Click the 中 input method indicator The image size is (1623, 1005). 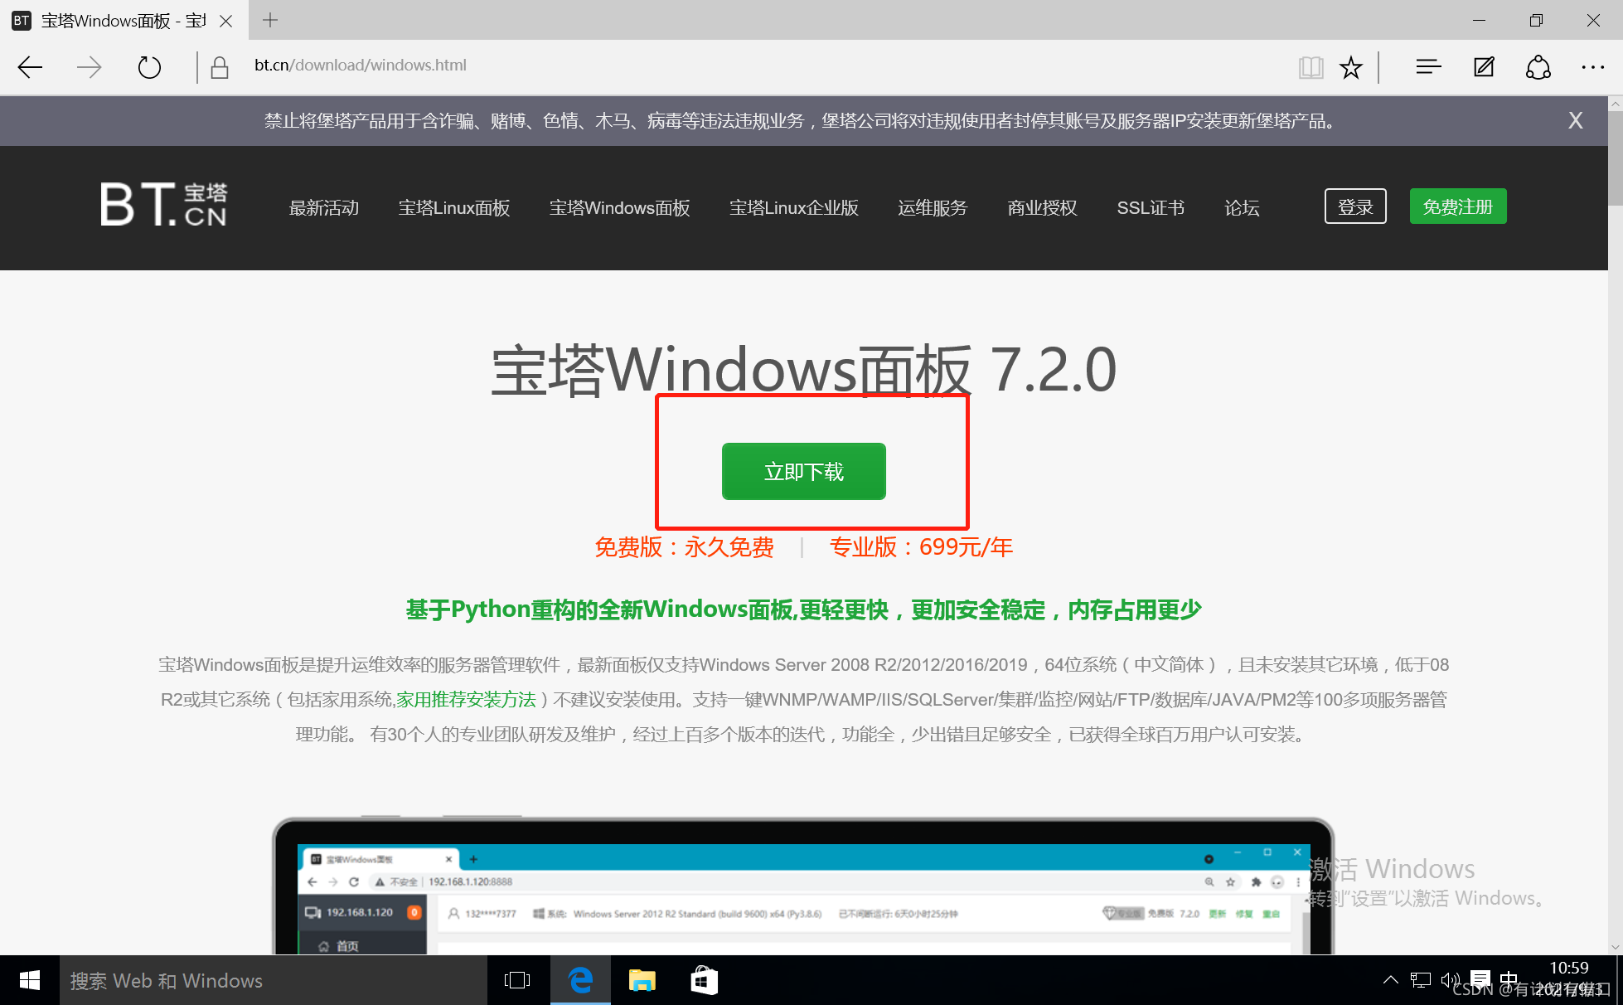(x=1509, y=980)
